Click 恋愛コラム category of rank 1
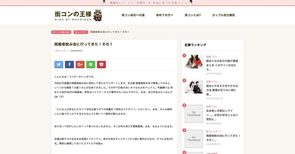 tap(212, 57)
